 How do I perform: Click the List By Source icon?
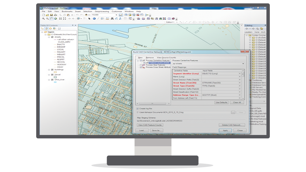(x=46, y=28)
